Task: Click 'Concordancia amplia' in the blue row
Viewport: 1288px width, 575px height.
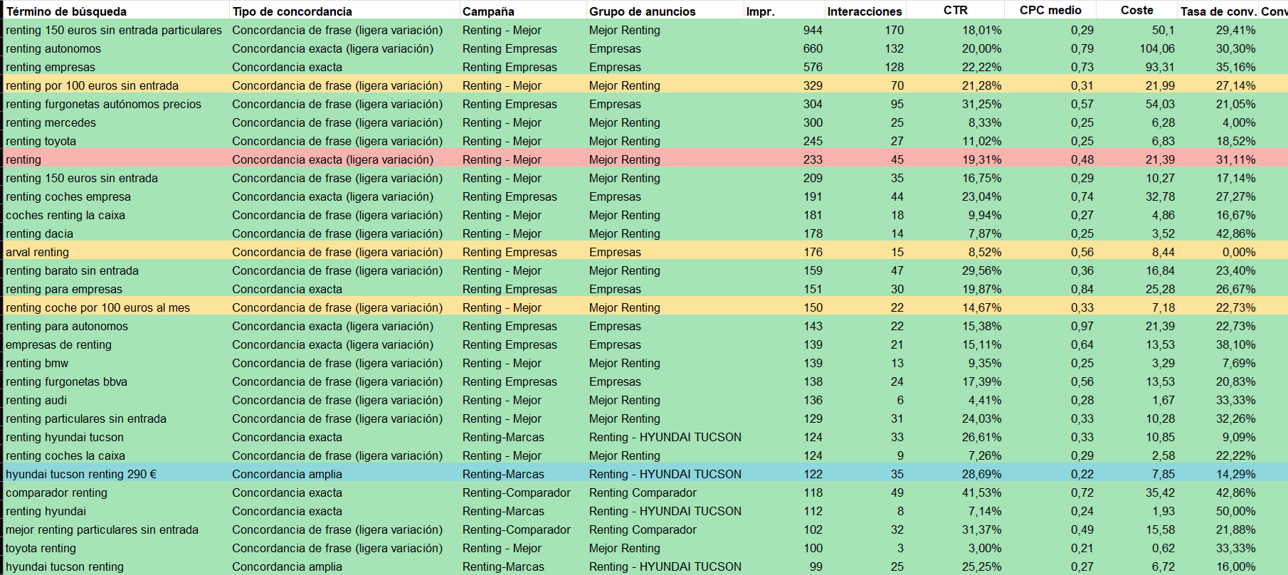Action: 287,474
